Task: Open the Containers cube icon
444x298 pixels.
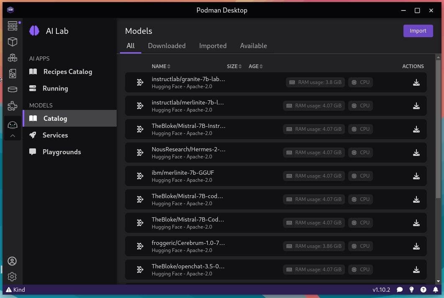Action: (13, 42)
